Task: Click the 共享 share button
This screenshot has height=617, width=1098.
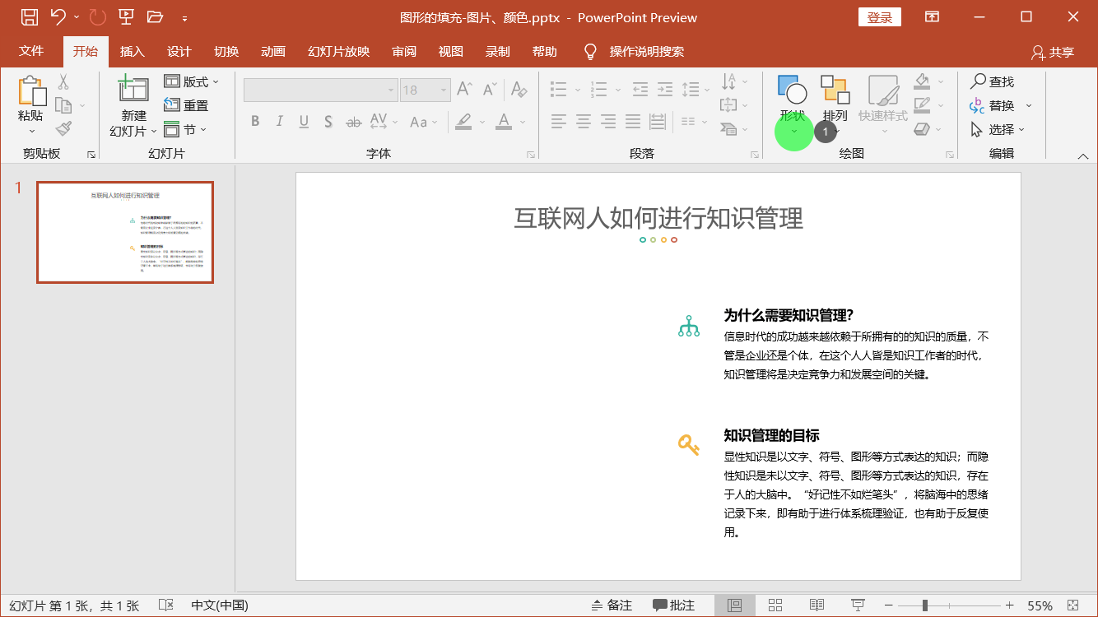Action: pos(1053,52)
